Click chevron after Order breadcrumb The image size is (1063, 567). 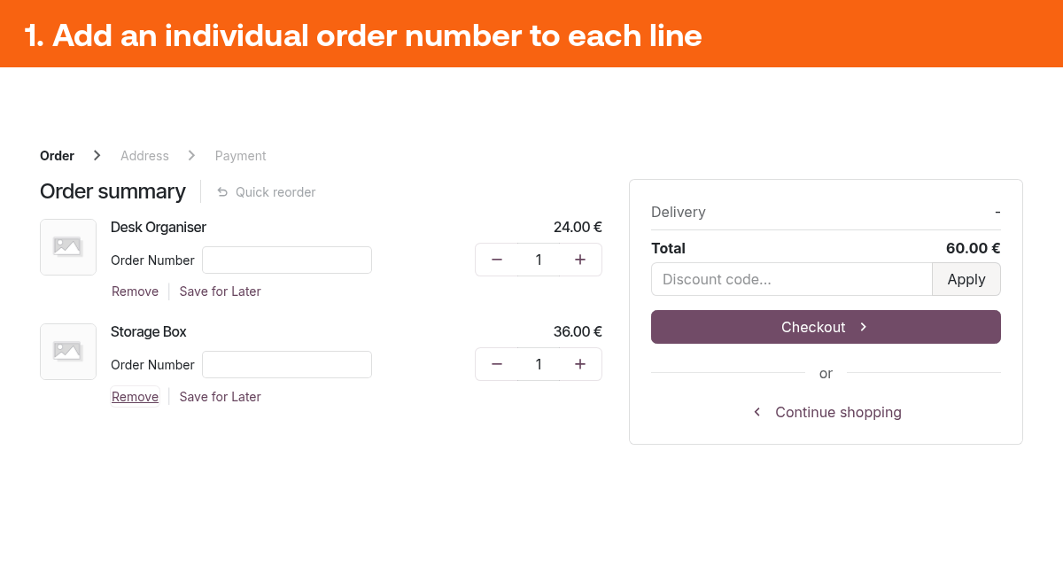[x=97, y=155]
